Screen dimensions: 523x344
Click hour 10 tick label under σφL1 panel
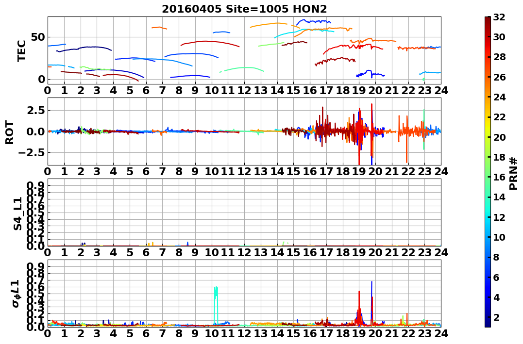[x=211, y=333]
